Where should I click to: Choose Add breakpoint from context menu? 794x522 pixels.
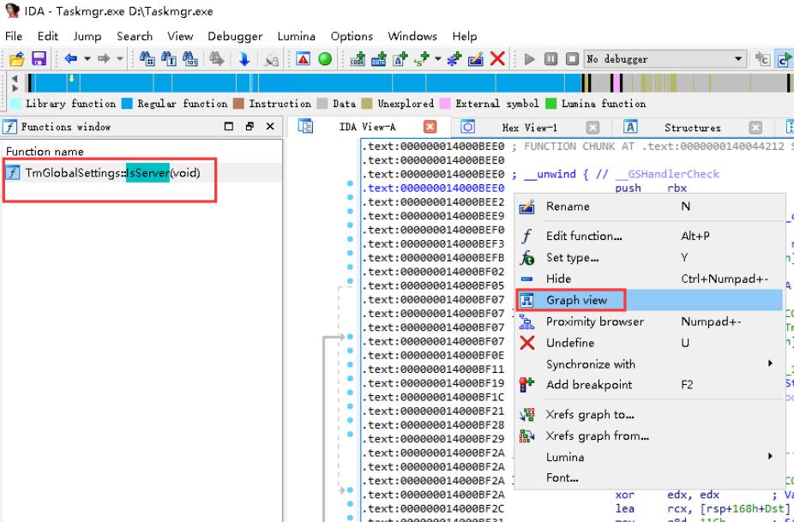[x=650, y=385]
